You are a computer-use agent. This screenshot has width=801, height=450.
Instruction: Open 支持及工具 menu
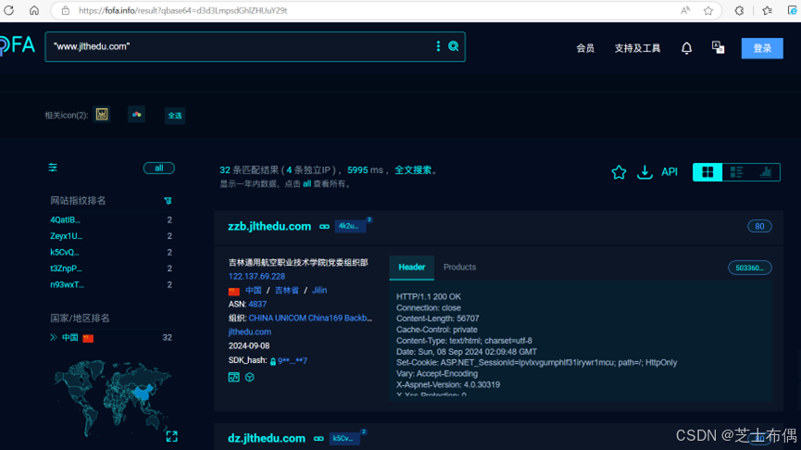pos(637,48)
